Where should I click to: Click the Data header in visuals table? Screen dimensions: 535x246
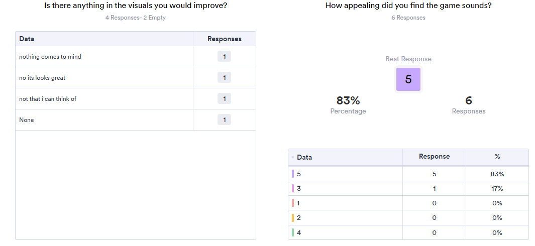27,39
